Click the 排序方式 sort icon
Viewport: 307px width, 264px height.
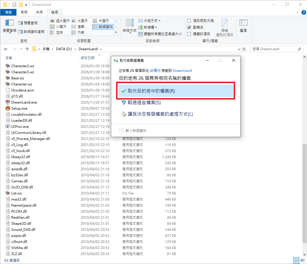129,23
